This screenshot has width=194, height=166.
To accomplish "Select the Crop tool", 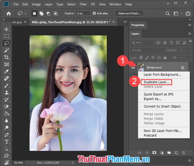I will coord(6,57).
